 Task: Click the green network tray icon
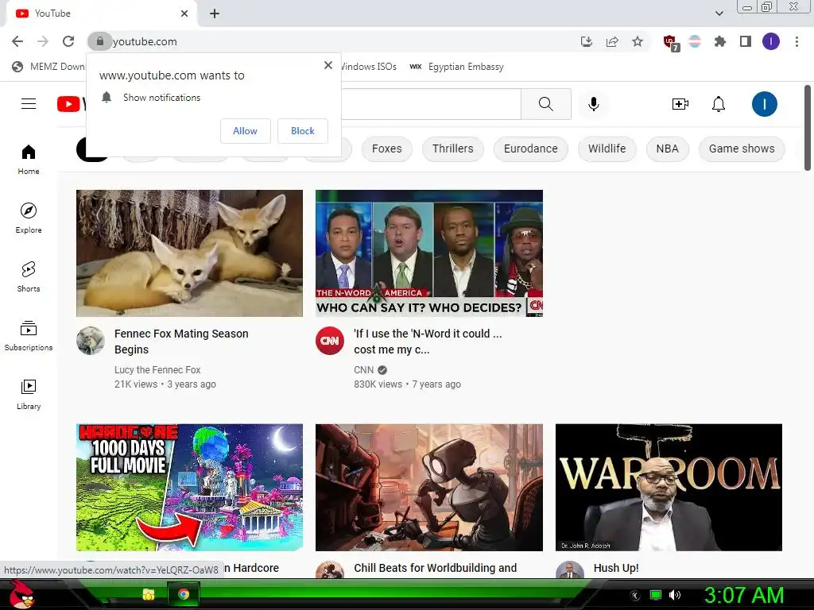point(656,595)
